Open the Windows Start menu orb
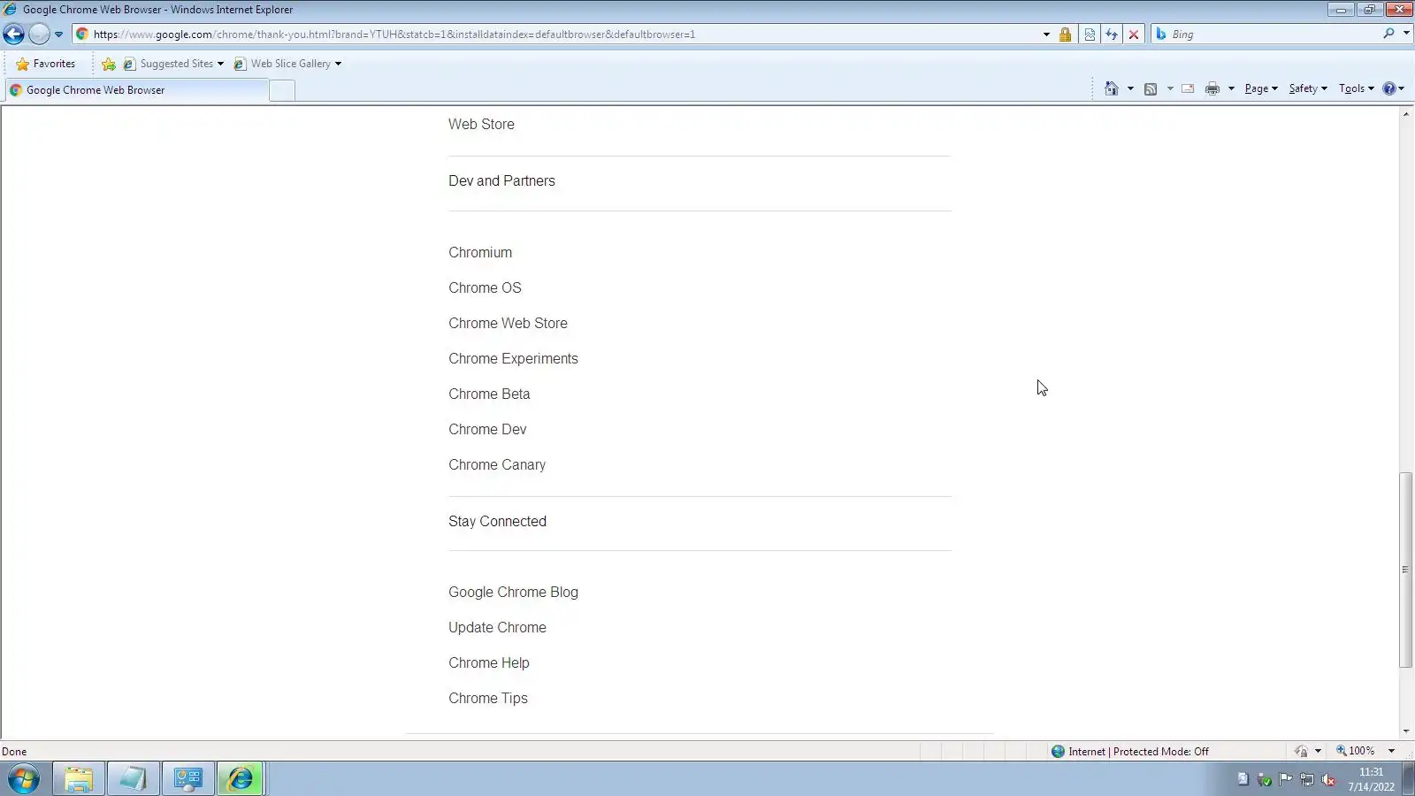The image size is (1415, 796). tap(24, 779)
